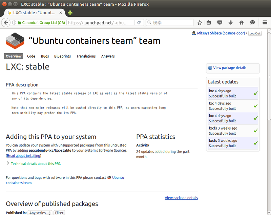Click the 24 updates added statistic text
The height and width of the screenshot is (215, 271).
tap(163, 154)
